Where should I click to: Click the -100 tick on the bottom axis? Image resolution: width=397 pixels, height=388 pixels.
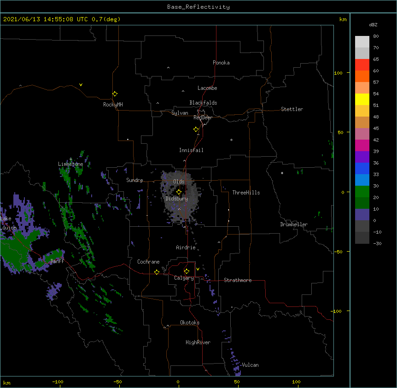(58, 382)
